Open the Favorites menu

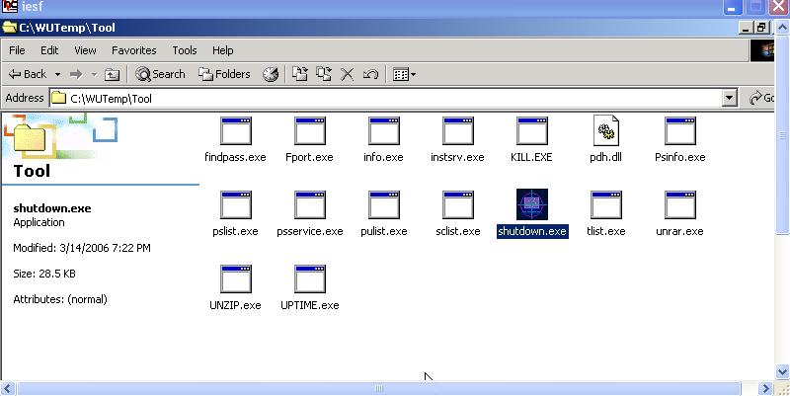(133, 50)
